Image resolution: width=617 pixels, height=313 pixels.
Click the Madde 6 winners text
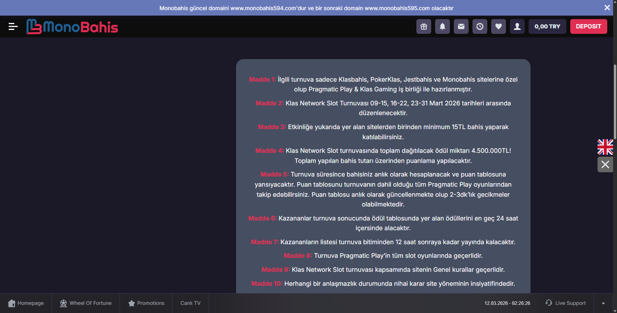point(383,223)
